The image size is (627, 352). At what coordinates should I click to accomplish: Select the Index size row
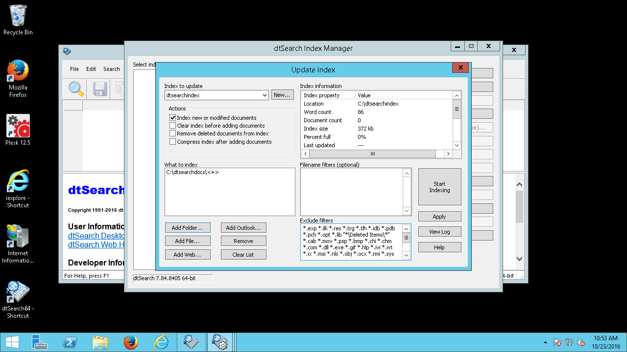pos(377,129)
